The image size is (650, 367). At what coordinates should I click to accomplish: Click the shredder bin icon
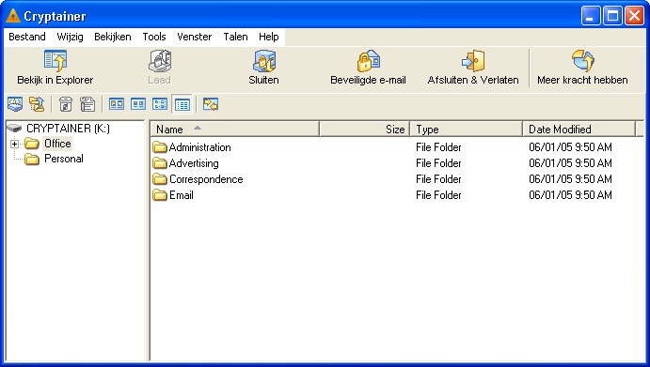[x=66, y=104]
